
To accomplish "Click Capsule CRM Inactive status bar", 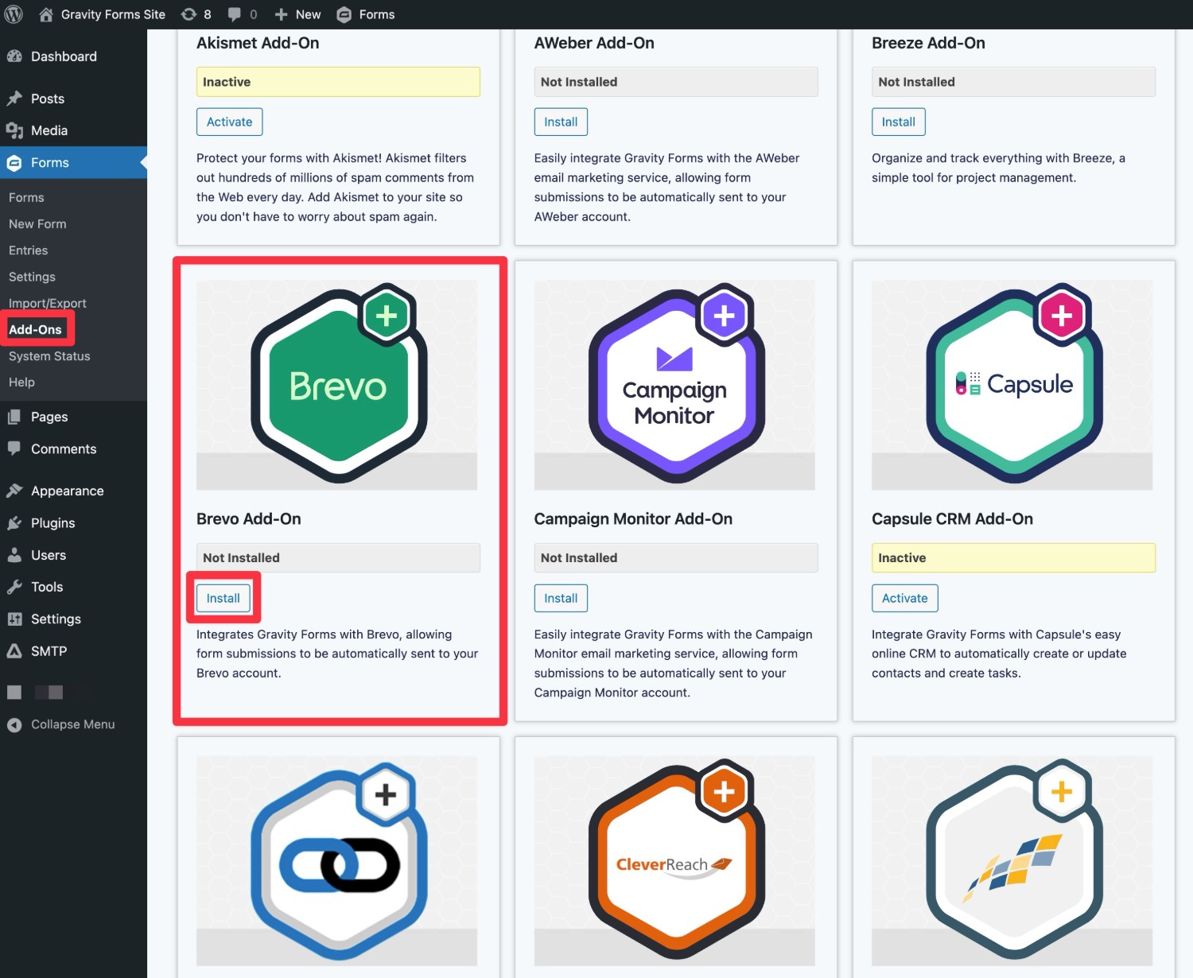I will click(1013, 558).
